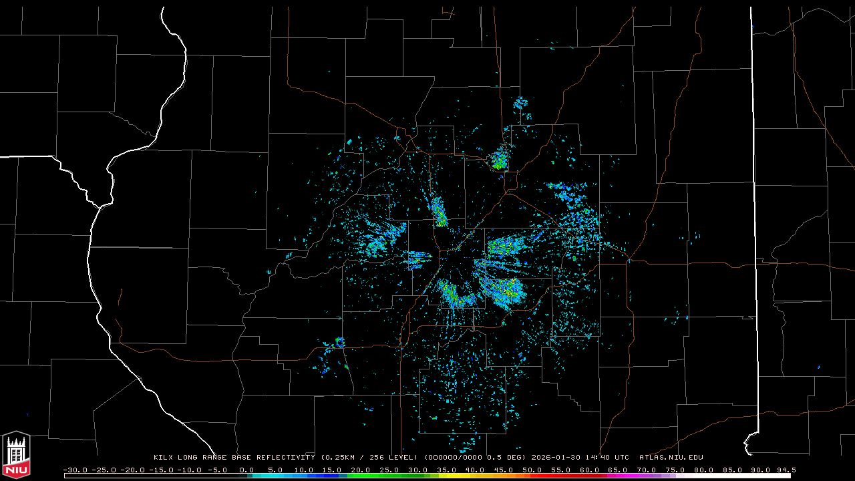Click the 94.5 legend label

pyautogui.click(x=786, y=470)
